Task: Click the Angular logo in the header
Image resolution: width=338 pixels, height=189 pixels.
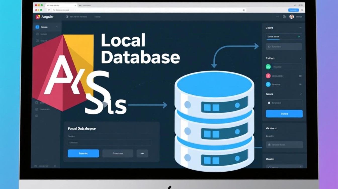Action: [38, 17]
